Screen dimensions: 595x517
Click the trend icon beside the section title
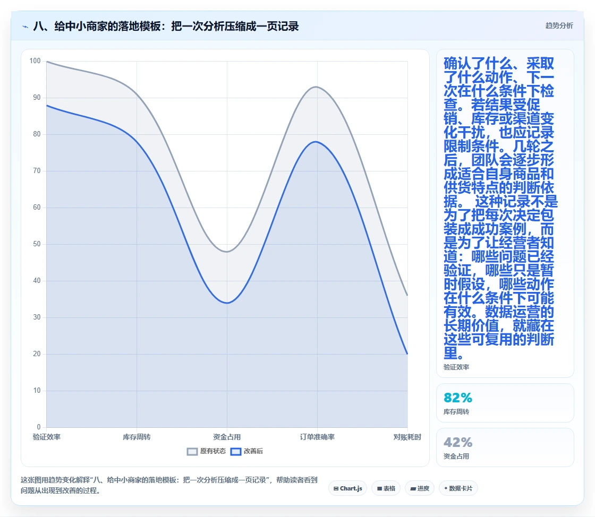25,27
